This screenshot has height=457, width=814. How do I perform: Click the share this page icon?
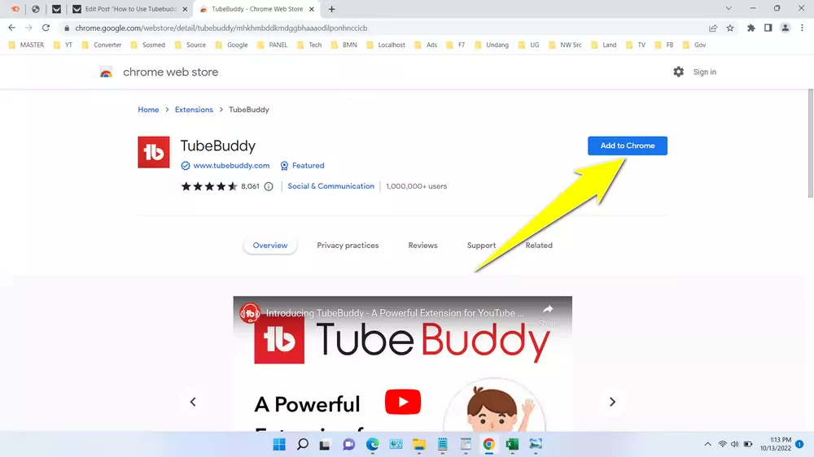(713, 28)
